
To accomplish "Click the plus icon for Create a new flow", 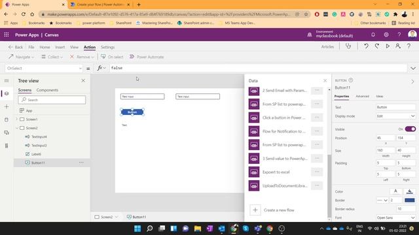I will point(255,210).
